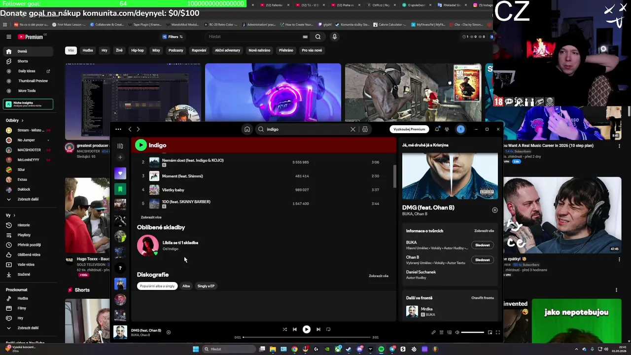
Task: Select YouTube 'Podcasty' chip
Action: 175,50
